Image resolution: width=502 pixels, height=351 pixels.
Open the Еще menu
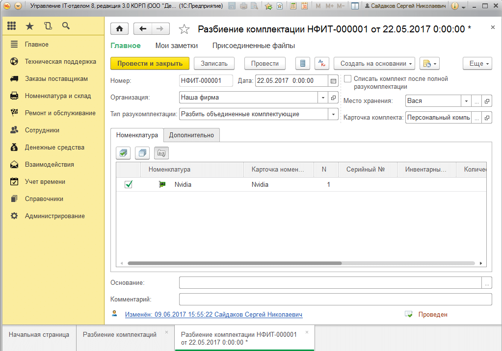pos(477,63)
